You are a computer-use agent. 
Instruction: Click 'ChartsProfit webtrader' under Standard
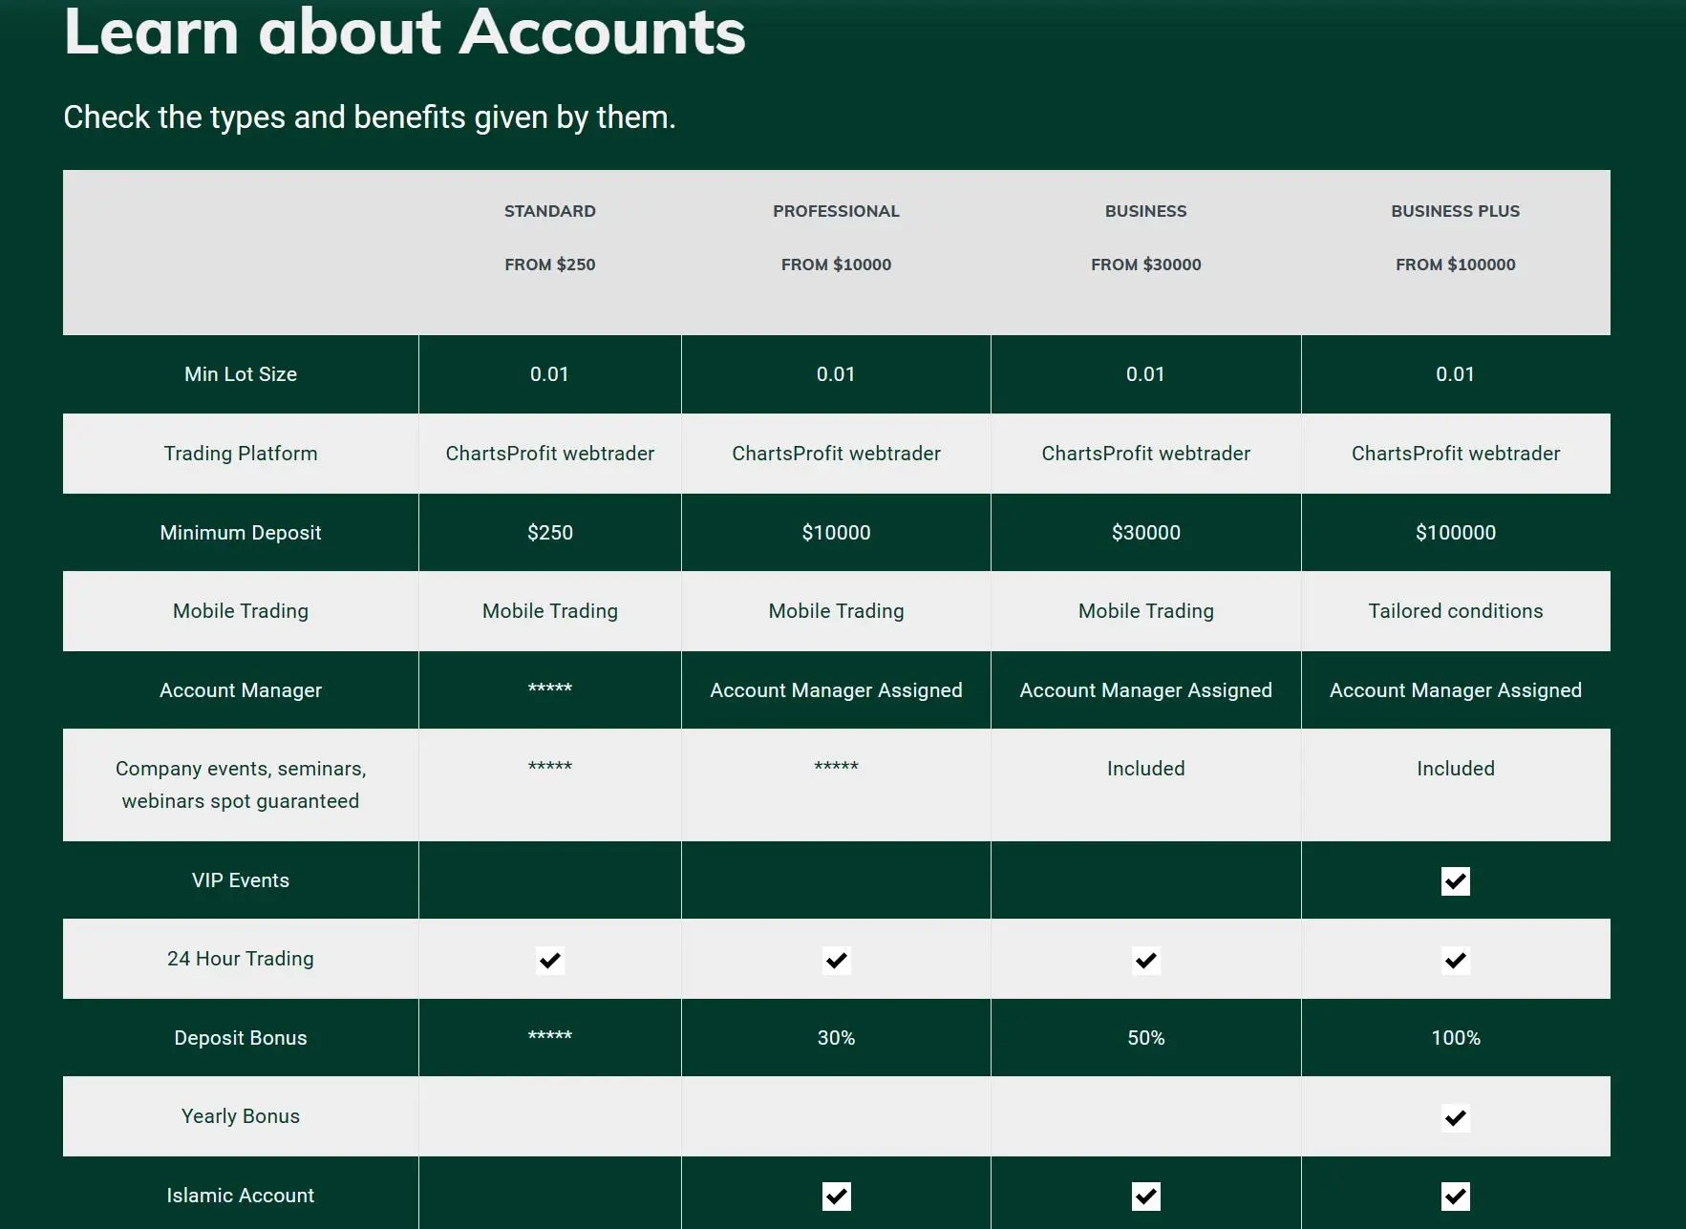[x=549, y=454]
